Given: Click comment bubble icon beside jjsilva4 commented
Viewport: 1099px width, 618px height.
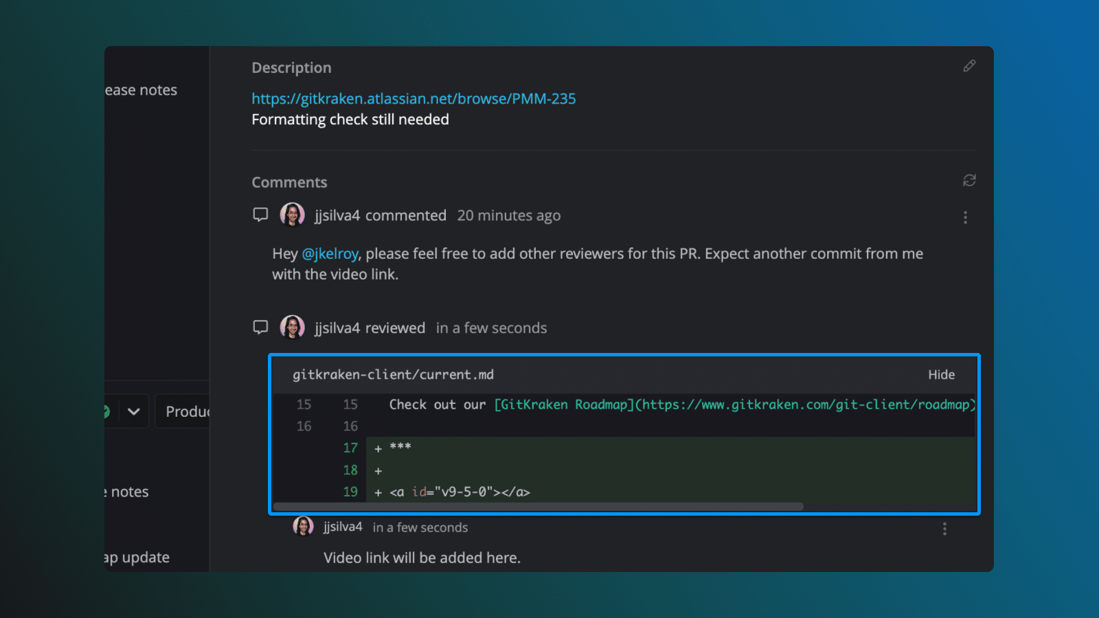Looking at the screenshot, I should click(260, 215).
